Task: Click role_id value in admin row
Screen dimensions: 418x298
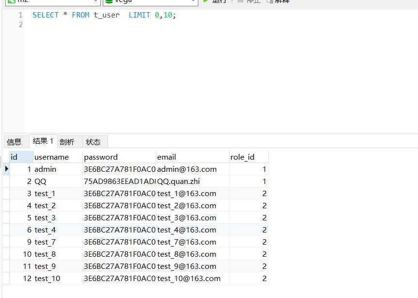Action: point(248,169)
